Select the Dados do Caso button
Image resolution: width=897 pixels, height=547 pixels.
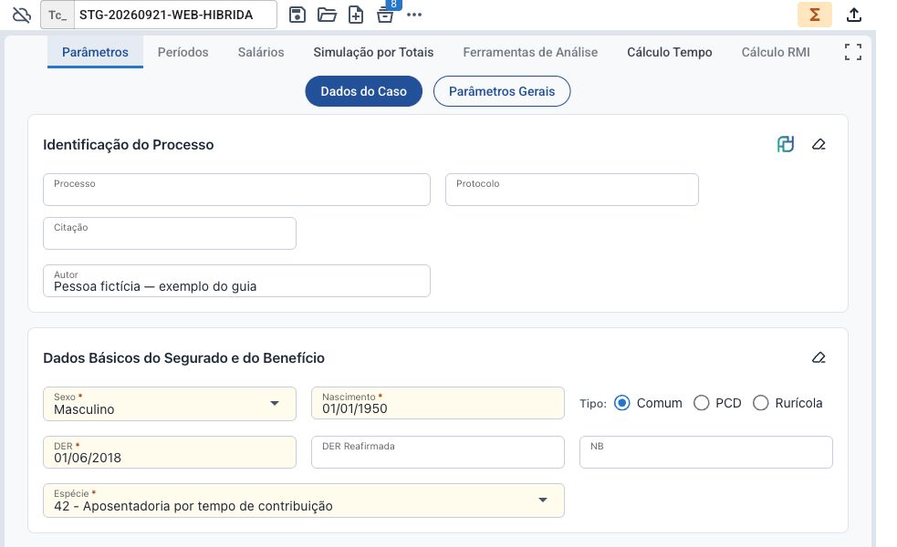(364, 91)
